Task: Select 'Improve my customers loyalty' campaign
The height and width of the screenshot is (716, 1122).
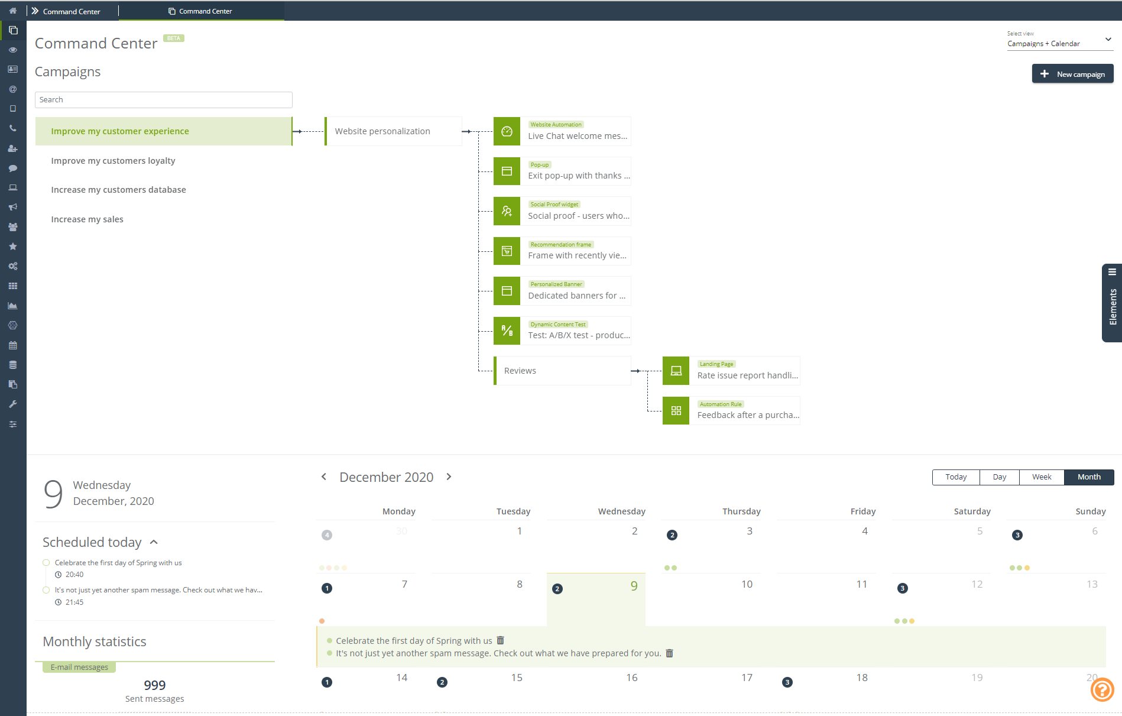Action: tap(113, 161)
